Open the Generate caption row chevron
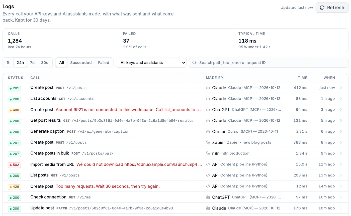Screen dimensions: 351x216 tap(341, 131)
